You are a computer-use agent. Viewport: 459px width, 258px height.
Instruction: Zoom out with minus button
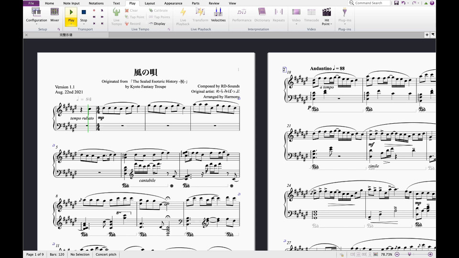[x=397, y=255]
